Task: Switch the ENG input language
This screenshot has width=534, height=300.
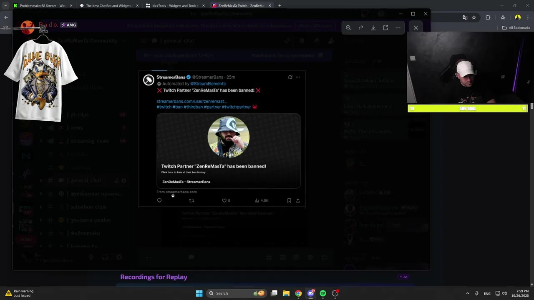Action: (487, 294)
